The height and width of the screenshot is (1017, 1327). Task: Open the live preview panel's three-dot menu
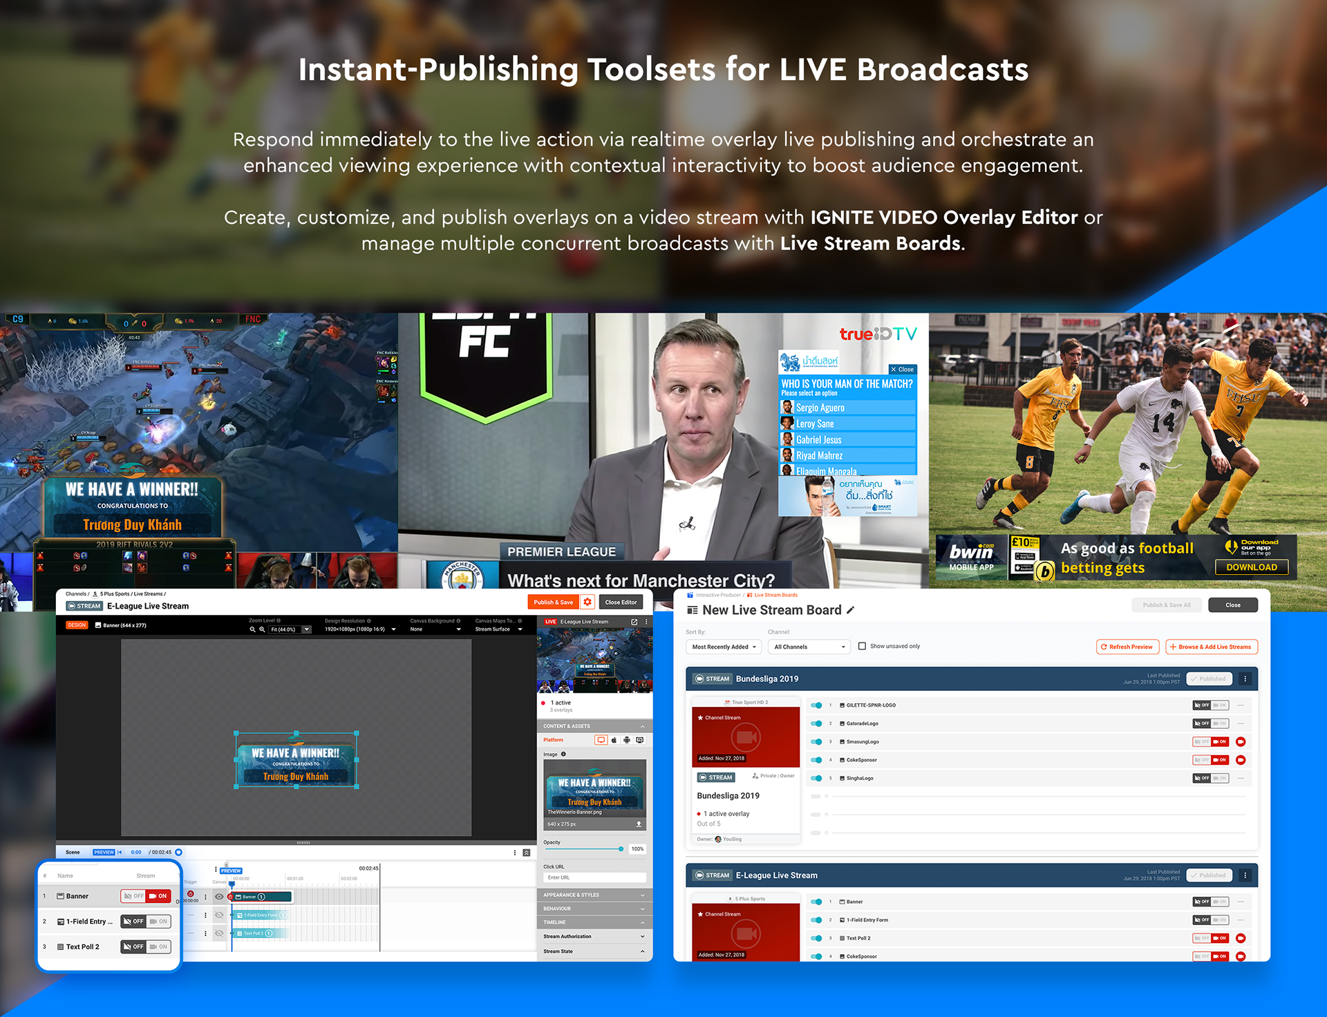647,622
